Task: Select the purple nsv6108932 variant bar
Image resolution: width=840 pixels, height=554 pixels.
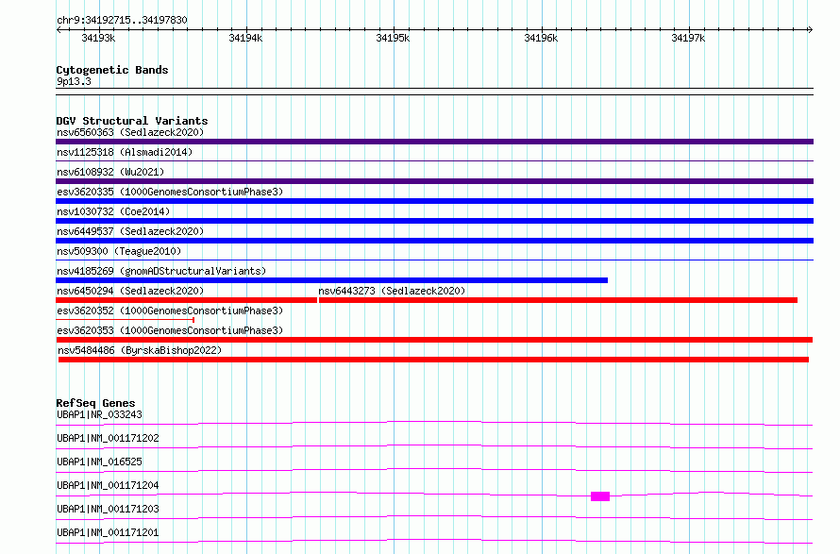Action: 434,181
